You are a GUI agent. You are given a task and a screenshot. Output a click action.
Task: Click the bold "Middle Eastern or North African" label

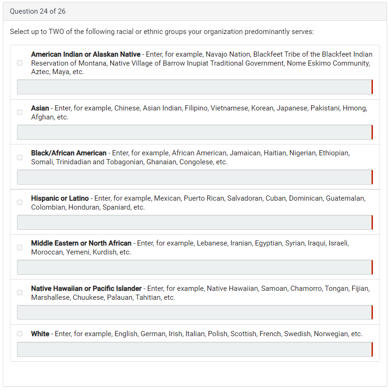coord(81,243)
